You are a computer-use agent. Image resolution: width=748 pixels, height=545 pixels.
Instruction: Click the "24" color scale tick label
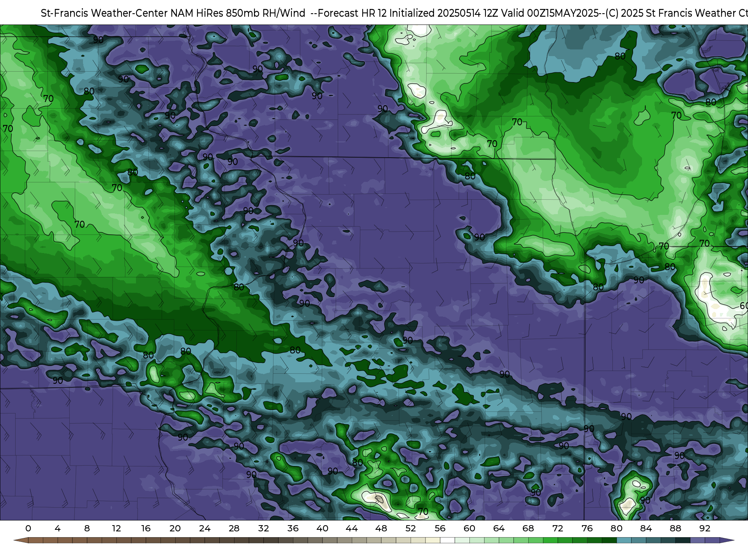pyautogui.click(x=205, y=528)
